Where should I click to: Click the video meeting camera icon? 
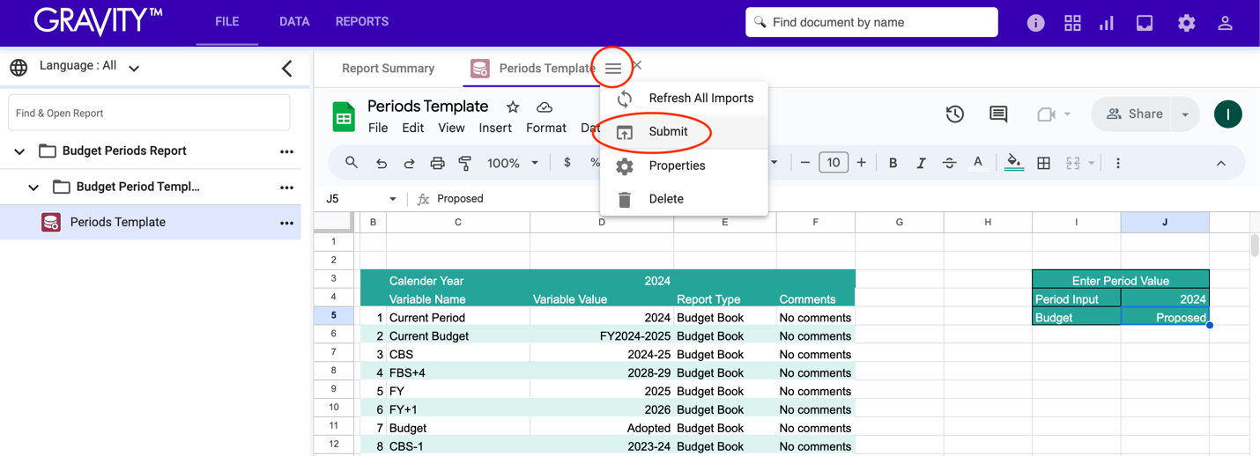tap(1046, 114)
